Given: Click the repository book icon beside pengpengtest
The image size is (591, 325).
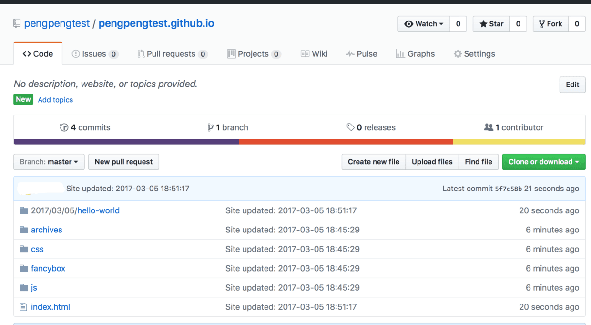Looking at the screenshot, I should click(17, 23).
